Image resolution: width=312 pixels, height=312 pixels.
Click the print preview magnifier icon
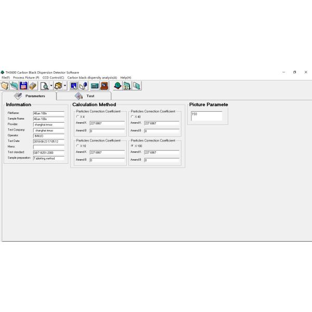coord(44,86)
